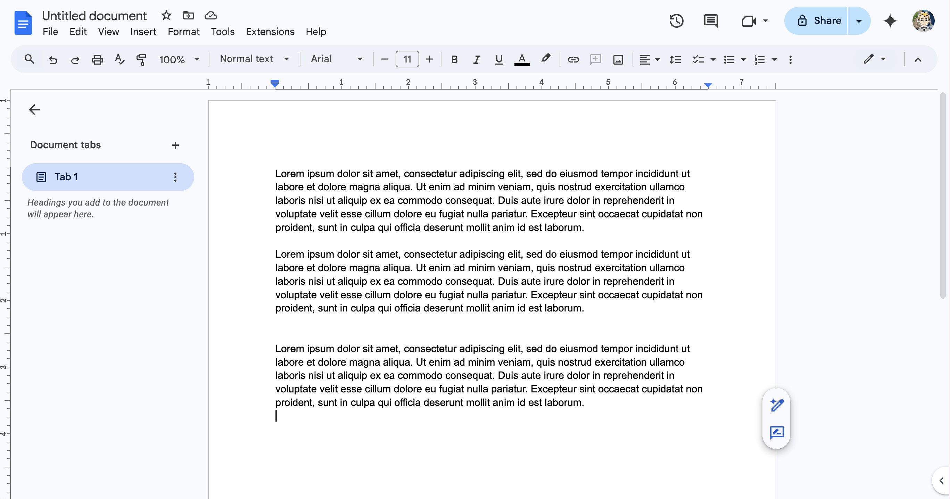Toggle underline formatting
950x499 pixels.
tap(498, 59)
